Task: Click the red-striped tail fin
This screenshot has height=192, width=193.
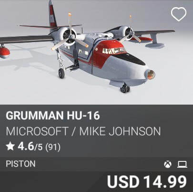Action: tap(52, 14)
